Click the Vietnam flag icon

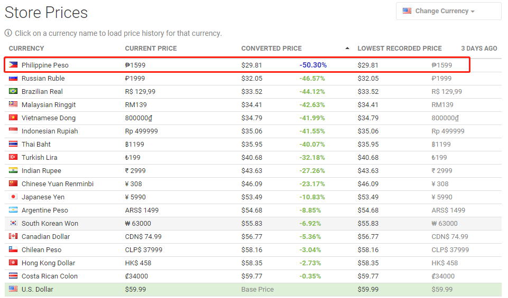[x=13, y=117]
